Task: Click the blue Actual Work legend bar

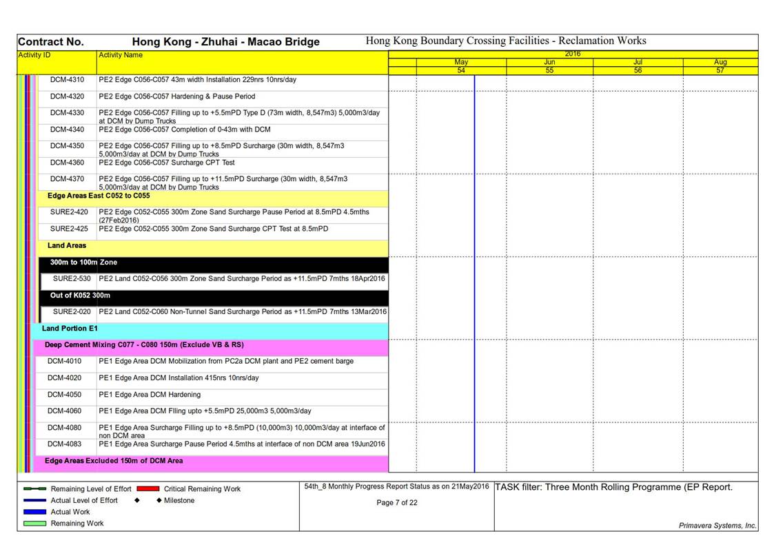Action: (x=35, y=512)
